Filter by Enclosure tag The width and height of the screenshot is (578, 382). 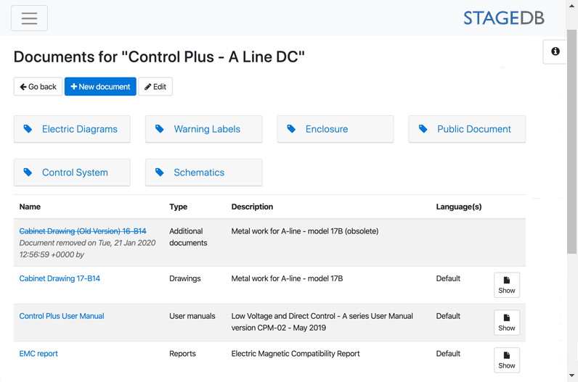click(x=335, y=129)
